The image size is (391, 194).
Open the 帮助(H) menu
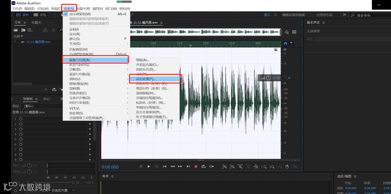pos(125,9)
